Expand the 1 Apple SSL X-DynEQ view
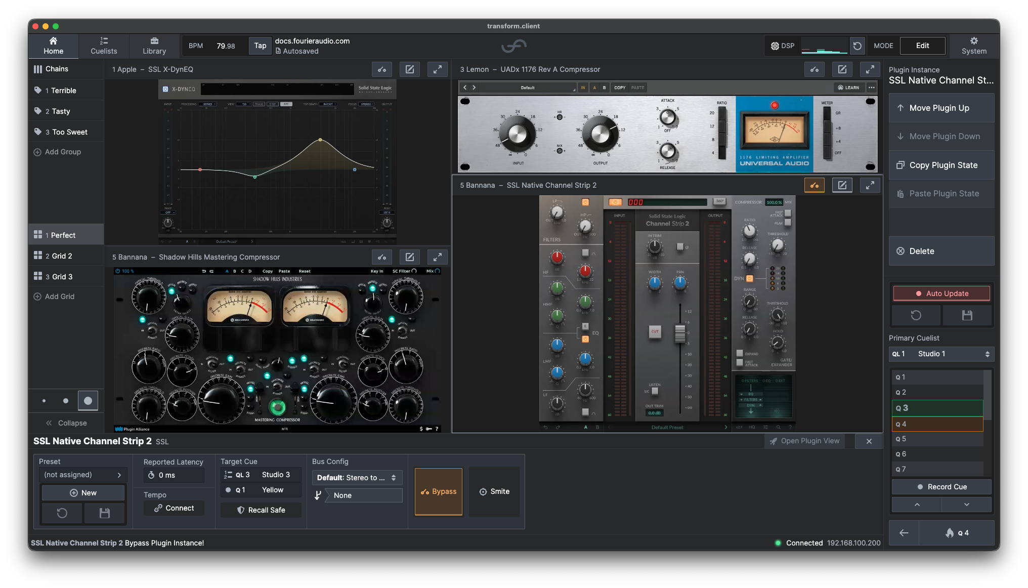The width and height of the screenshot is (1028, 588). [x=438, y=69]
